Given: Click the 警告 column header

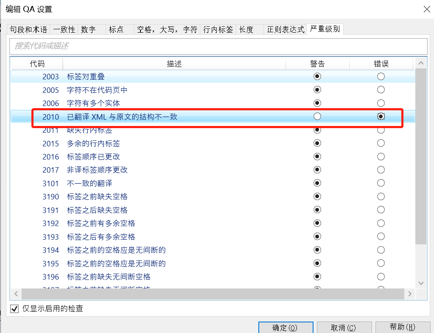Looking at the screenshot, I should point(317,64).
